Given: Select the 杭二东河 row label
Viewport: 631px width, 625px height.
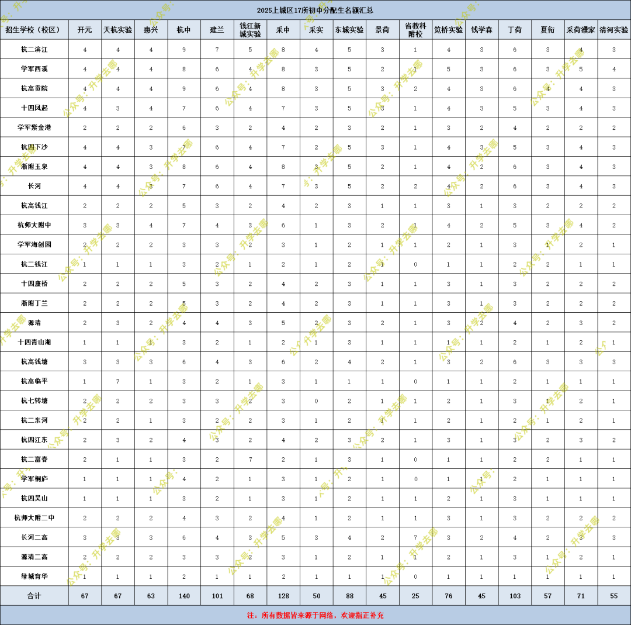Looking at the screenshot, I should click(x=34, y=420).
